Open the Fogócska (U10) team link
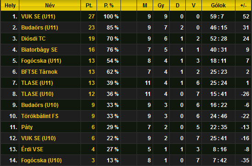 point(41,160)
